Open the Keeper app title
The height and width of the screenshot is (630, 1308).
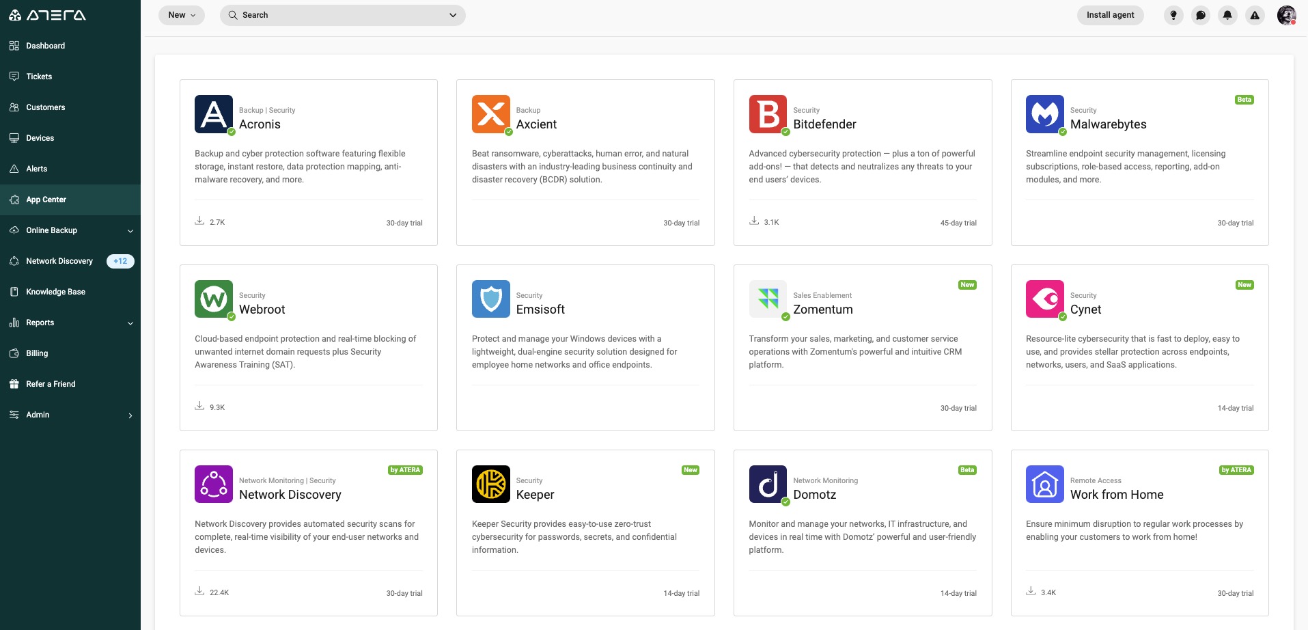535,495
